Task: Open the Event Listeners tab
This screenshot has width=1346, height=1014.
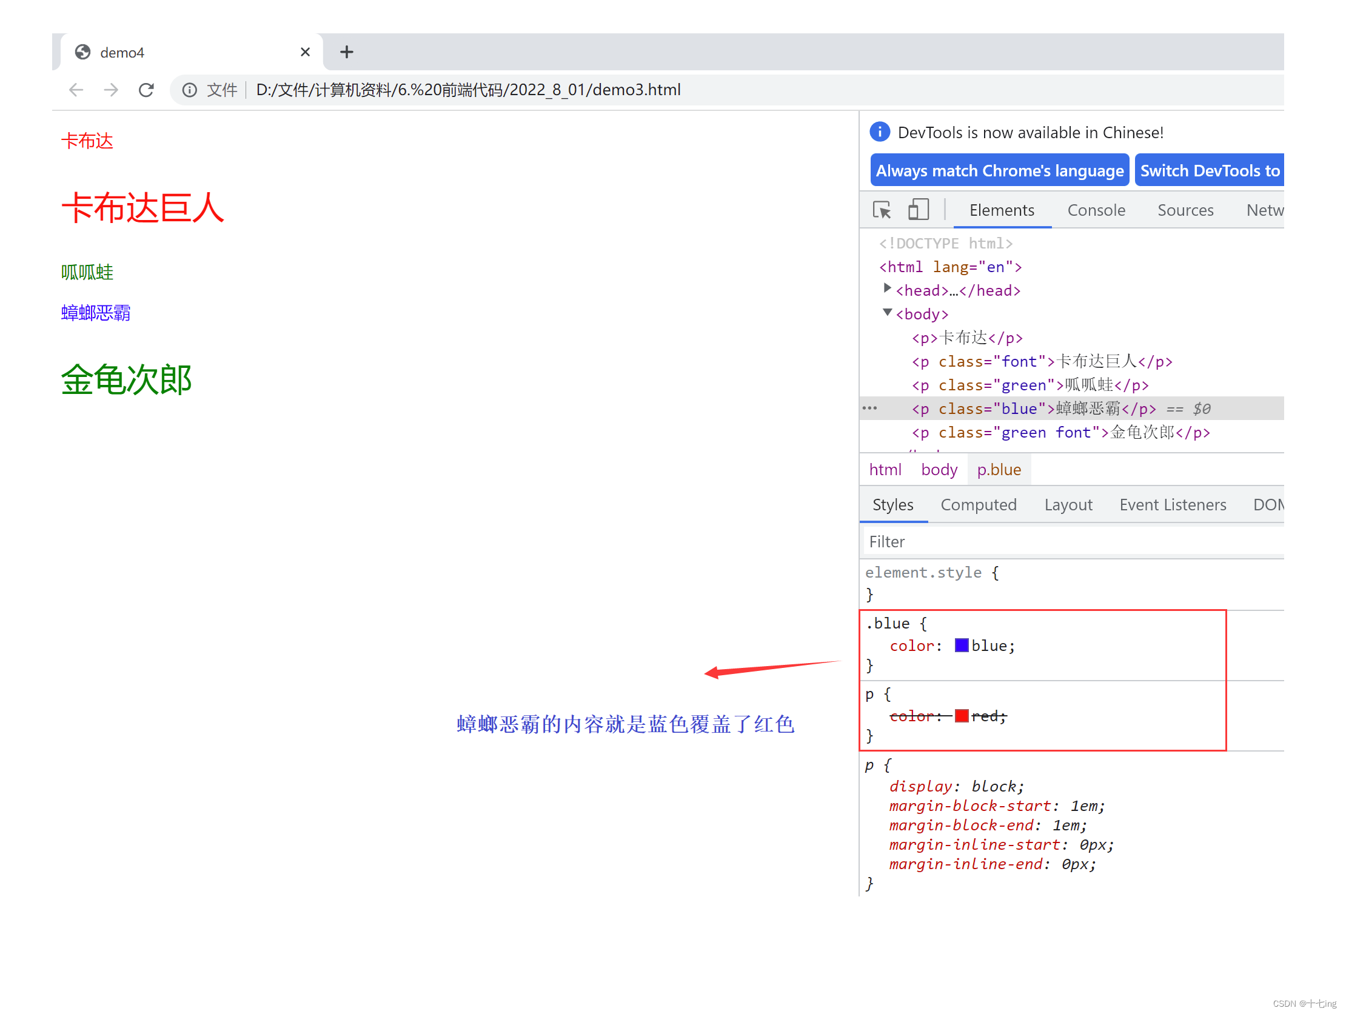Action: click(x=1172, y=505)
